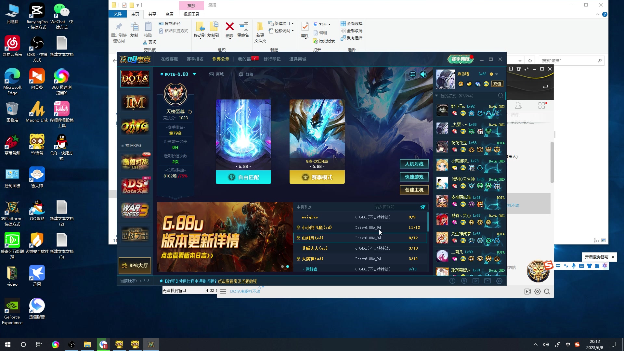Click scrollbar of background chat window
Screen dimensions: 624x351
tap(552, 162)
